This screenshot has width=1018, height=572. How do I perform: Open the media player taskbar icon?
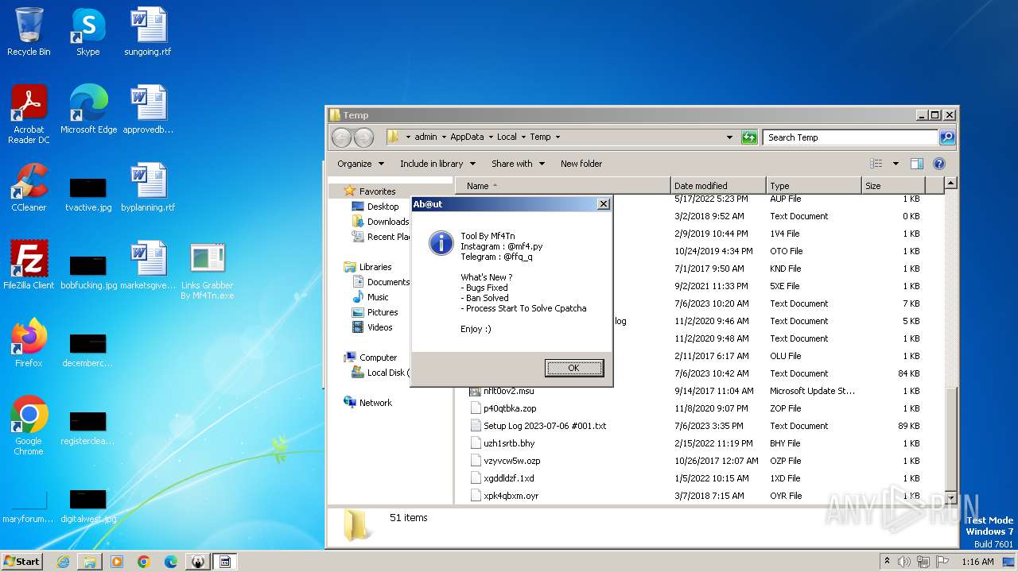pyautogui.click(x=117, y=562)
